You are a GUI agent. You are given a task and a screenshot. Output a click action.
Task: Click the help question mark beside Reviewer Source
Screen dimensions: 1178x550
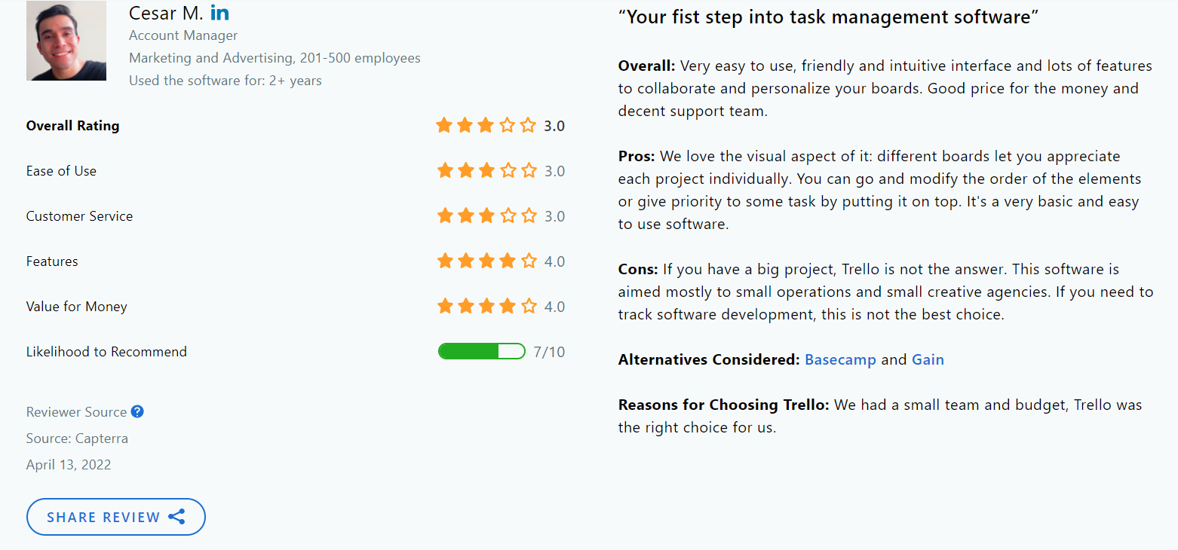(137, 411)
